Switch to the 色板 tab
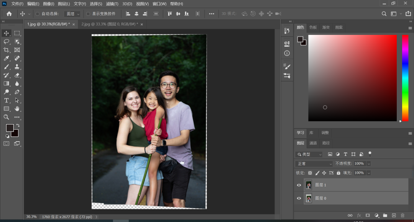The width and height of the screenshot is (414, 222). [313, 27]
